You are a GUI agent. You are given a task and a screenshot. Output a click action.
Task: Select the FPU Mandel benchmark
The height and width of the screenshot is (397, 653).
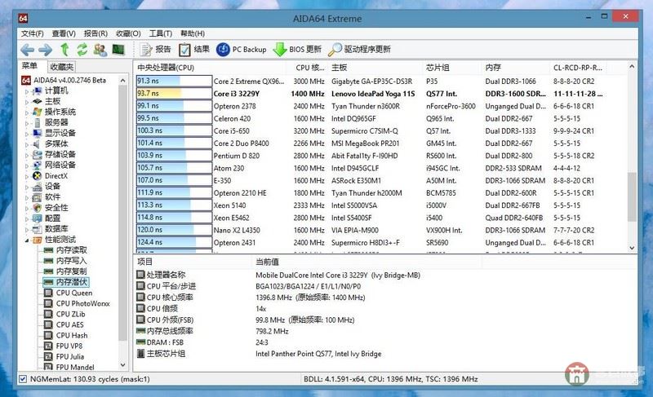tap(75, 367)
